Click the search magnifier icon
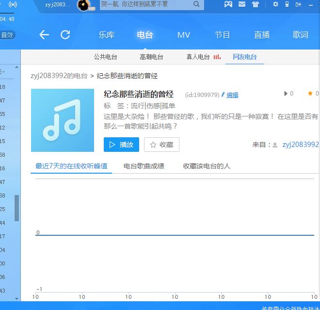 click(x=196, y=4)
